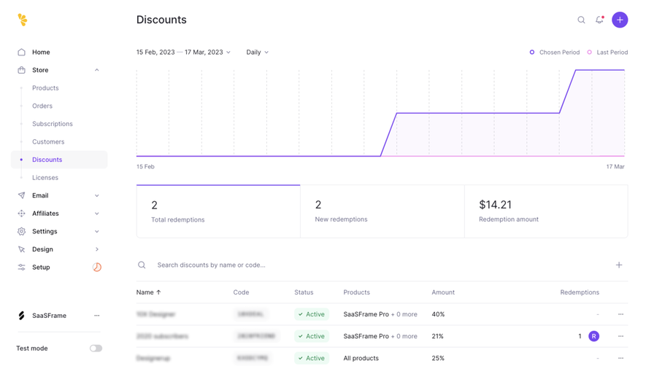Open row menu for 25% discount

point(620,358)
